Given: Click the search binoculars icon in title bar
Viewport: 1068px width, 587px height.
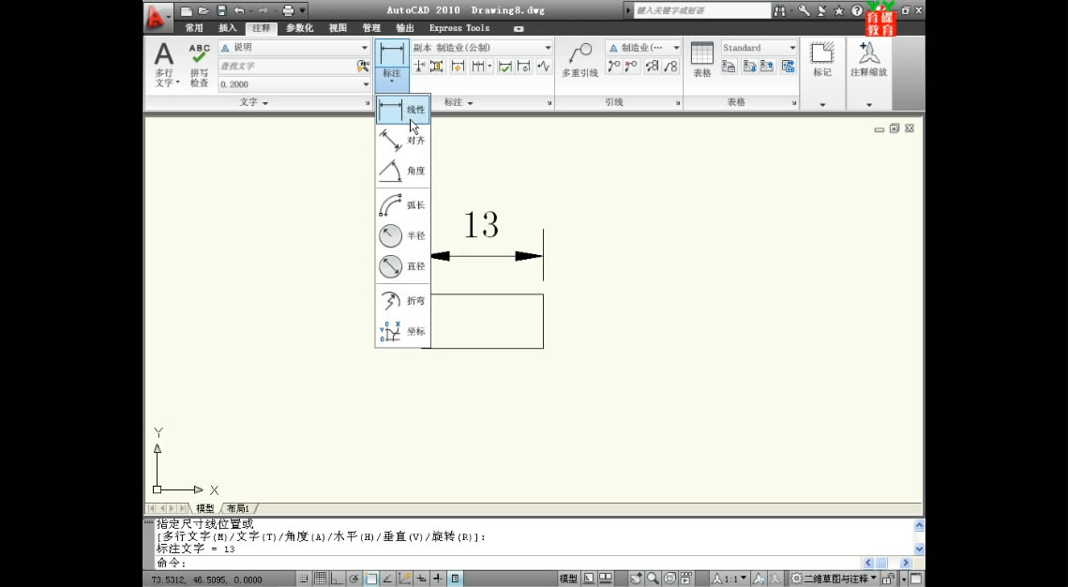Looking at the screenshot, I should point(779,11).
